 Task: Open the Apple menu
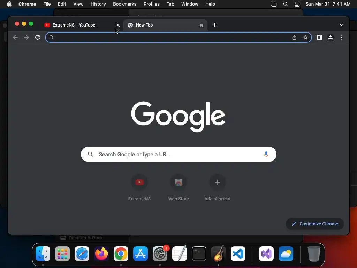[9, 4]
